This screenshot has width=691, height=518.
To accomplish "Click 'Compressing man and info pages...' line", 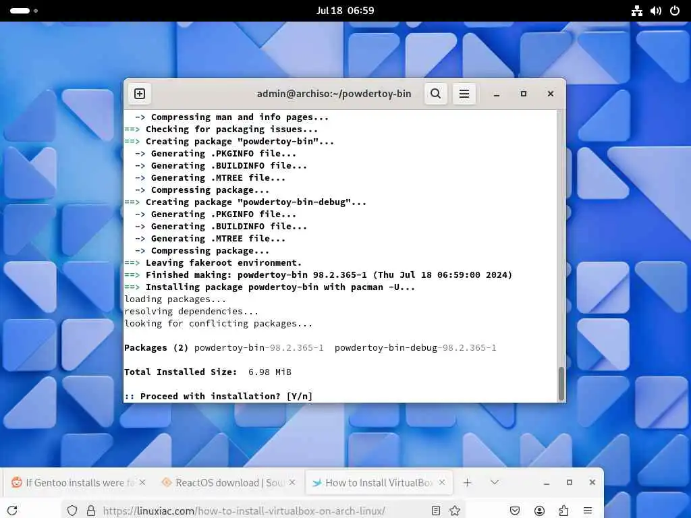I will click(232, 117).
